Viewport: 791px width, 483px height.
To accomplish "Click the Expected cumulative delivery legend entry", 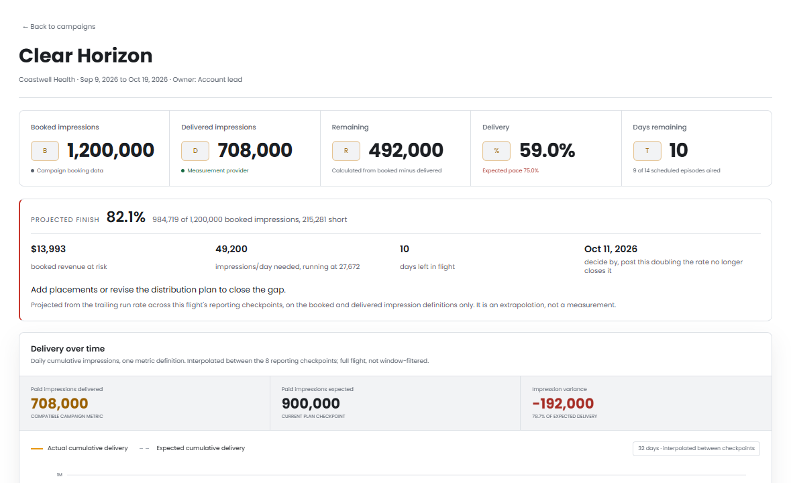I will 192,448.
